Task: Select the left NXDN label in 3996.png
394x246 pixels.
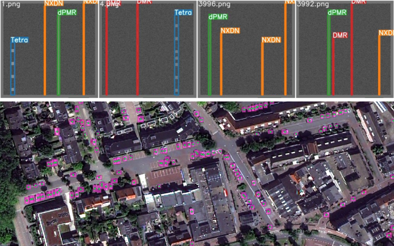Action: (x=230, y=31)
